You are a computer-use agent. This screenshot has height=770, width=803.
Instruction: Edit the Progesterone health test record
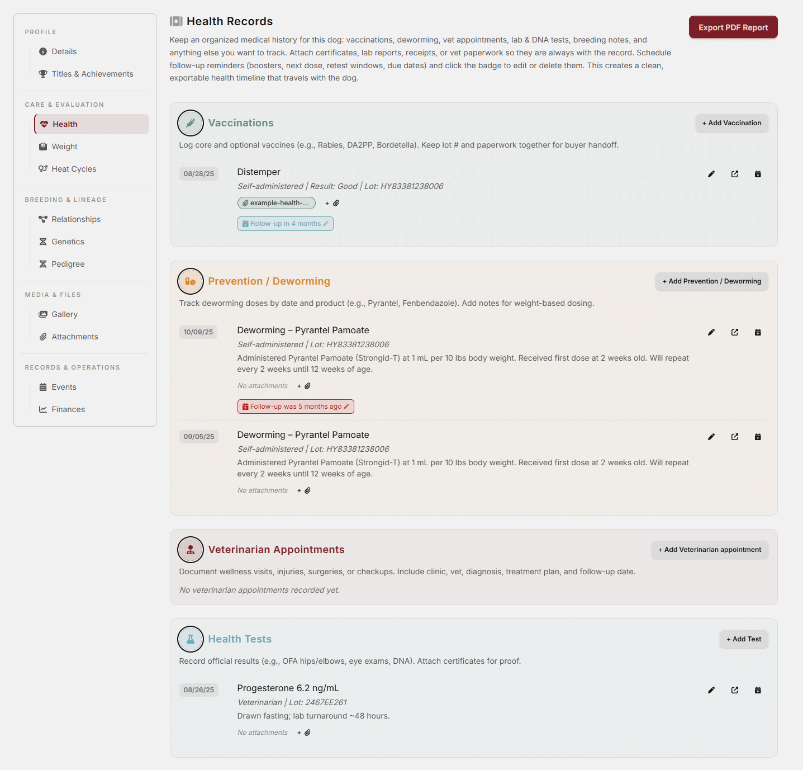pyautogui.click(x=711, y=690)
